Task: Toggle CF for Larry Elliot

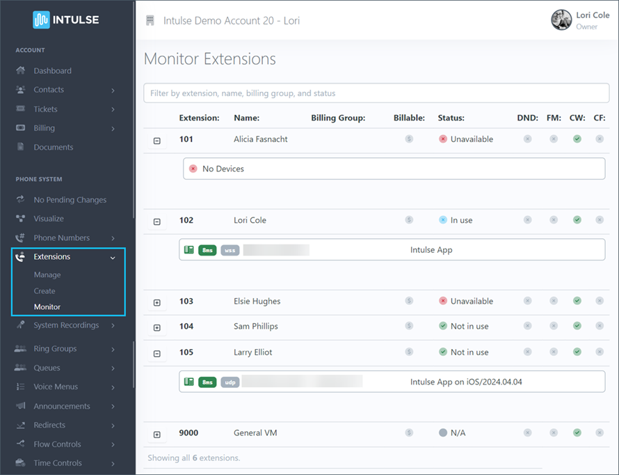Action: [x=600, y=352]
